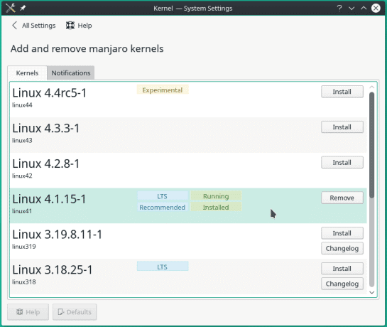Maximize window with up chevron icon
This screenshot has width=387, height=327.
pyautogui.click(x=364, y=8)
